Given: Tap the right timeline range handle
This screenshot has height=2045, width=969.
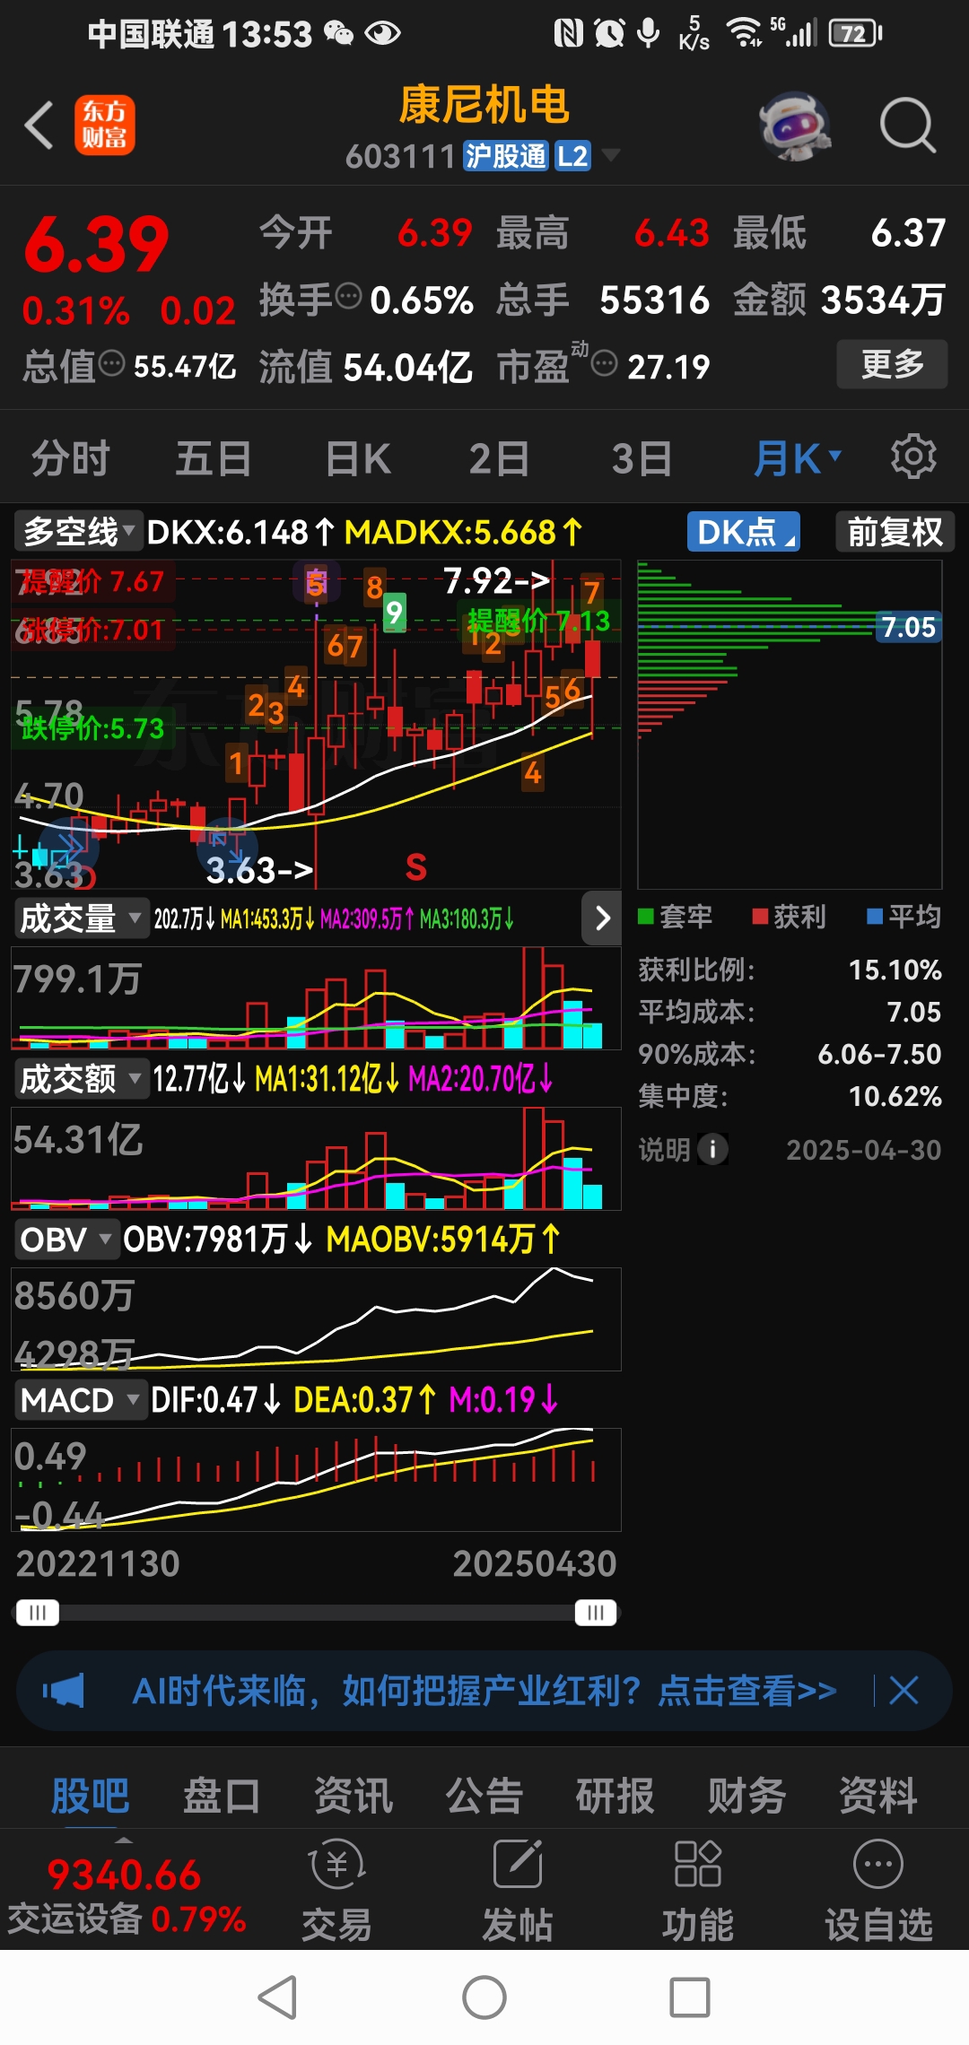Looking at the screenshot, I should coord(596,1613).
